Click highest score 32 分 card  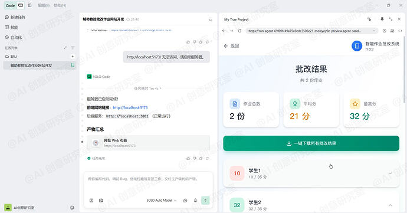point(371,110)
